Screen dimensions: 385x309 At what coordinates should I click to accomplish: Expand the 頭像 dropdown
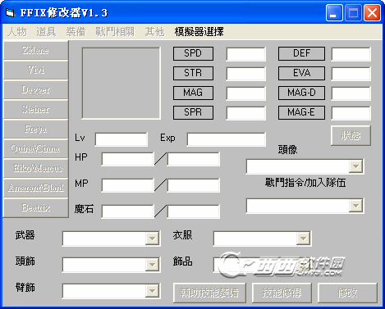pyautogui.click(x=355, y=166)
